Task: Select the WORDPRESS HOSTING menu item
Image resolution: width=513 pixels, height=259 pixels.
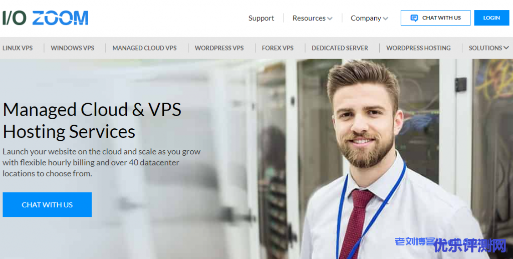Action: click(x=418, y=48)
